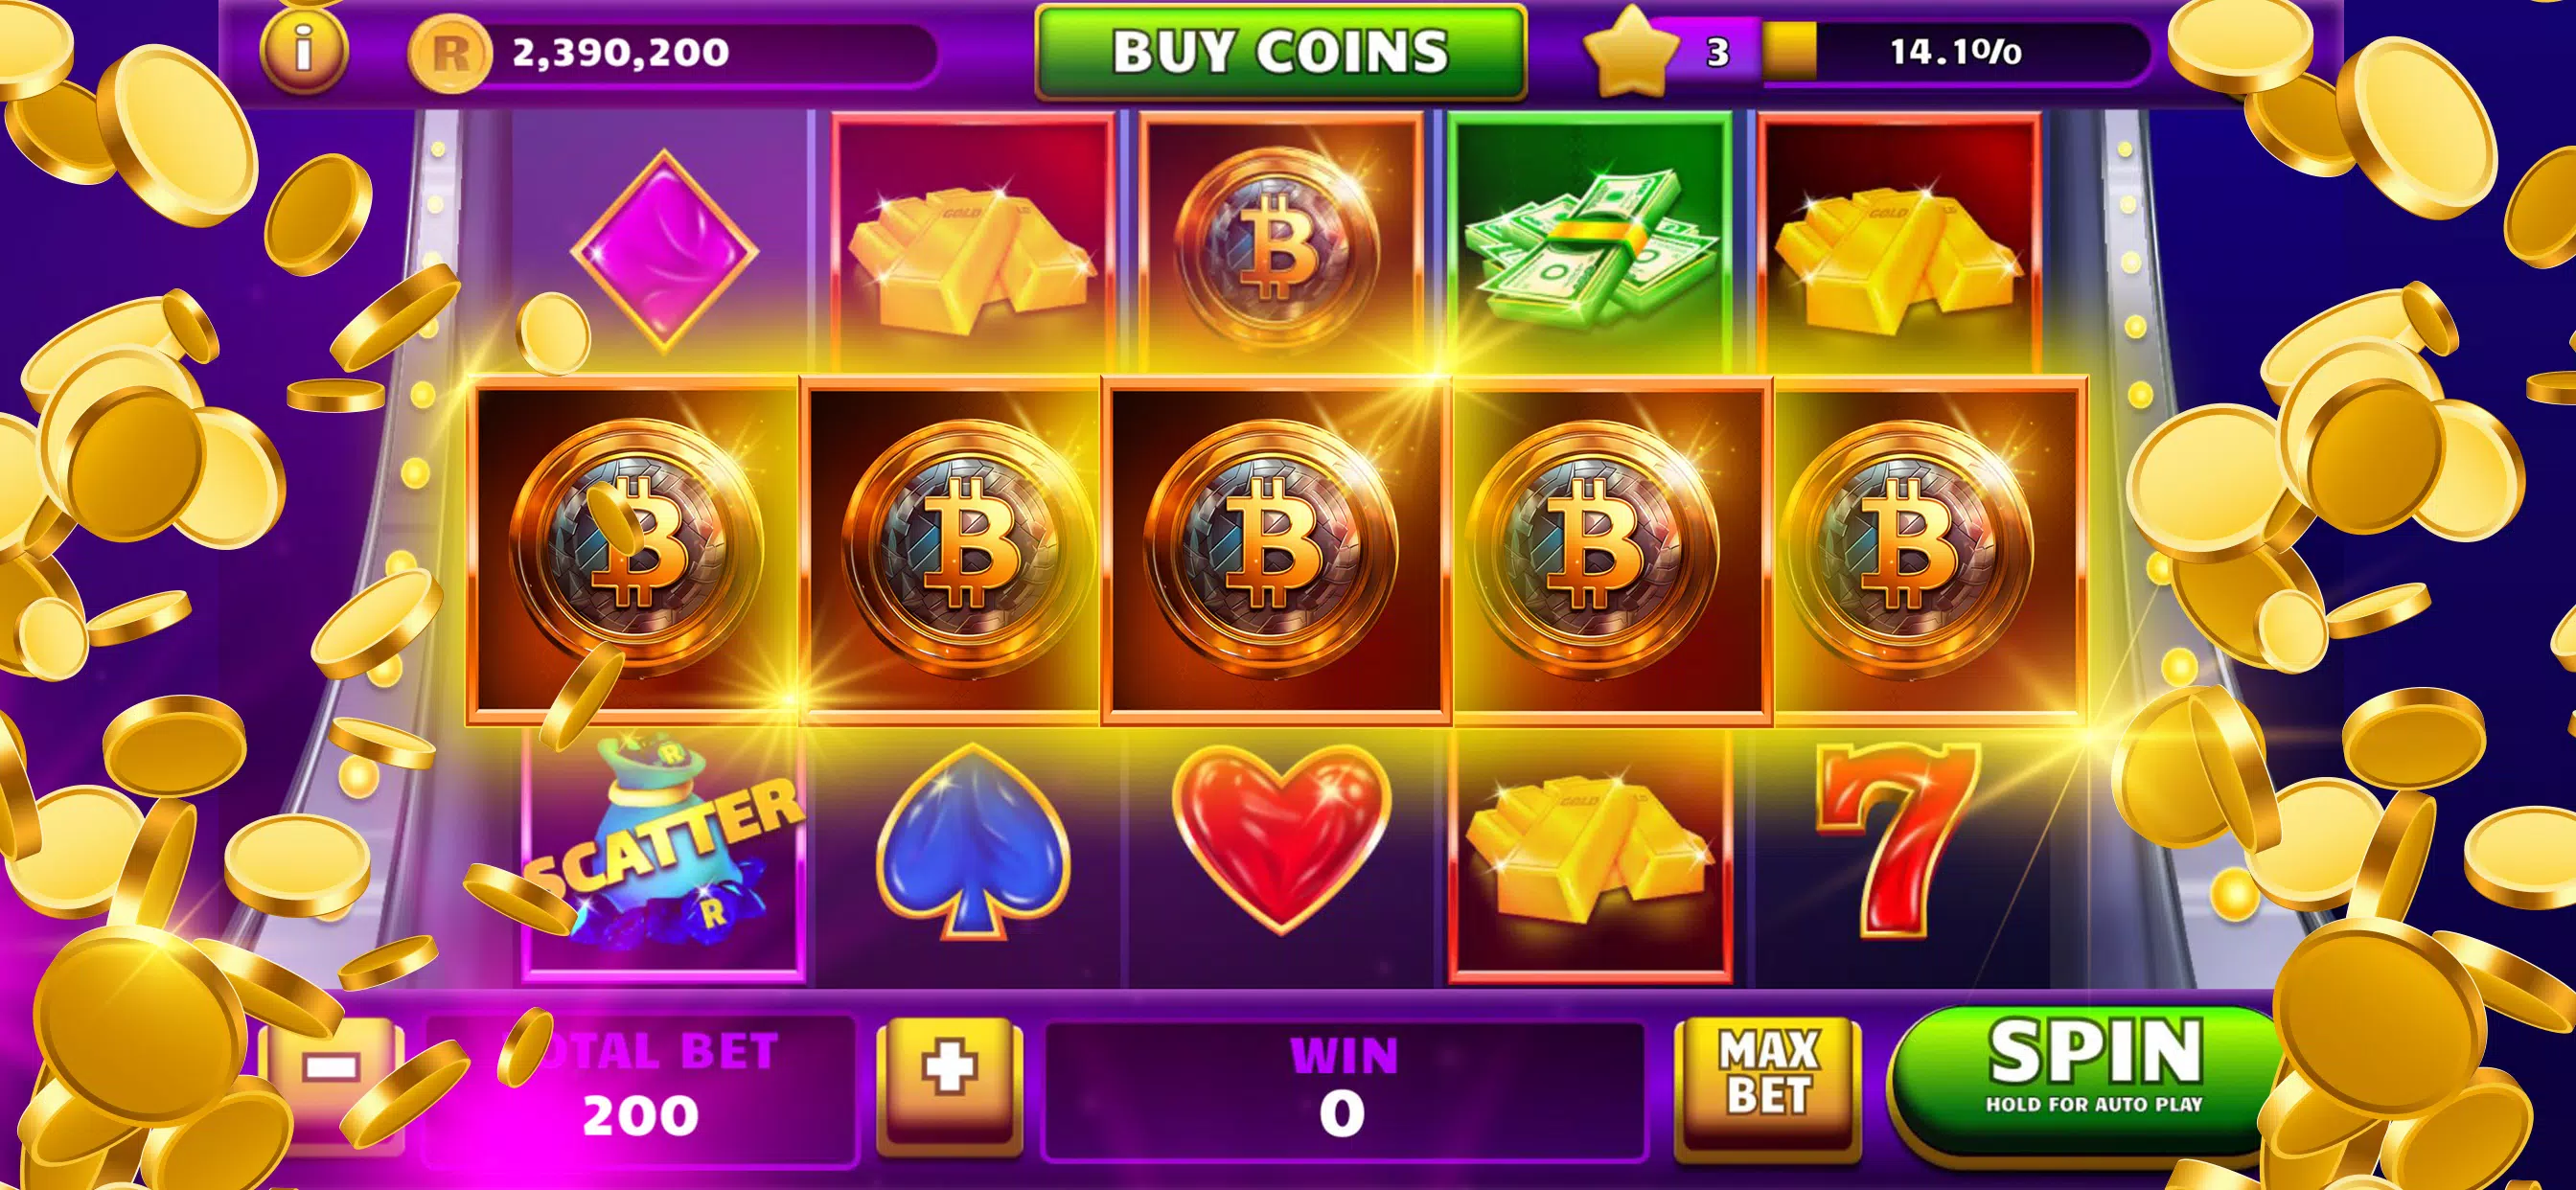Click the WIN amount display
Viewport: 2576px width, 1190px height.
pos(1343,1089)
